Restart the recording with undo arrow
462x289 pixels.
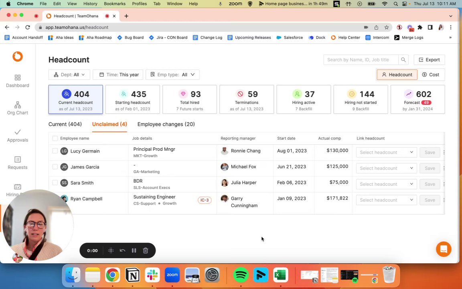122,250
